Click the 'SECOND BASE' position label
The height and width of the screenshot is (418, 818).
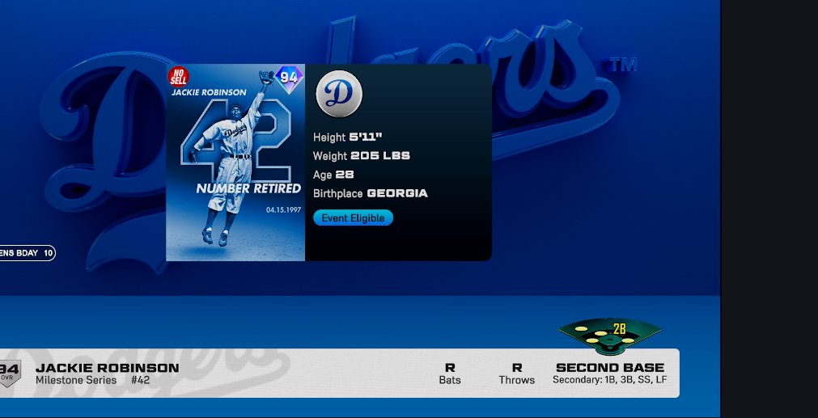(610, 368)
